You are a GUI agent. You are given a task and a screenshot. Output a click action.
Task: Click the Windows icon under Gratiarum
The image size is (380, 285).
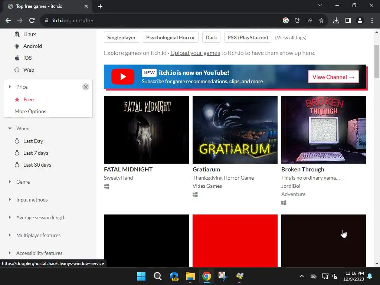pos(195,194)
